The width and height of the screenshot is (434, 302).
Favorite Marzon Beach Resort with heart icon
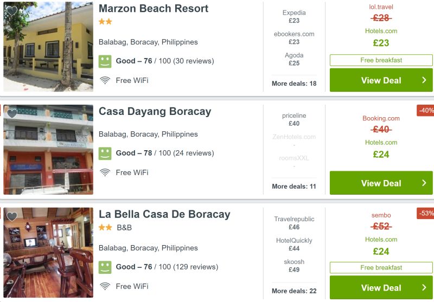11,11
